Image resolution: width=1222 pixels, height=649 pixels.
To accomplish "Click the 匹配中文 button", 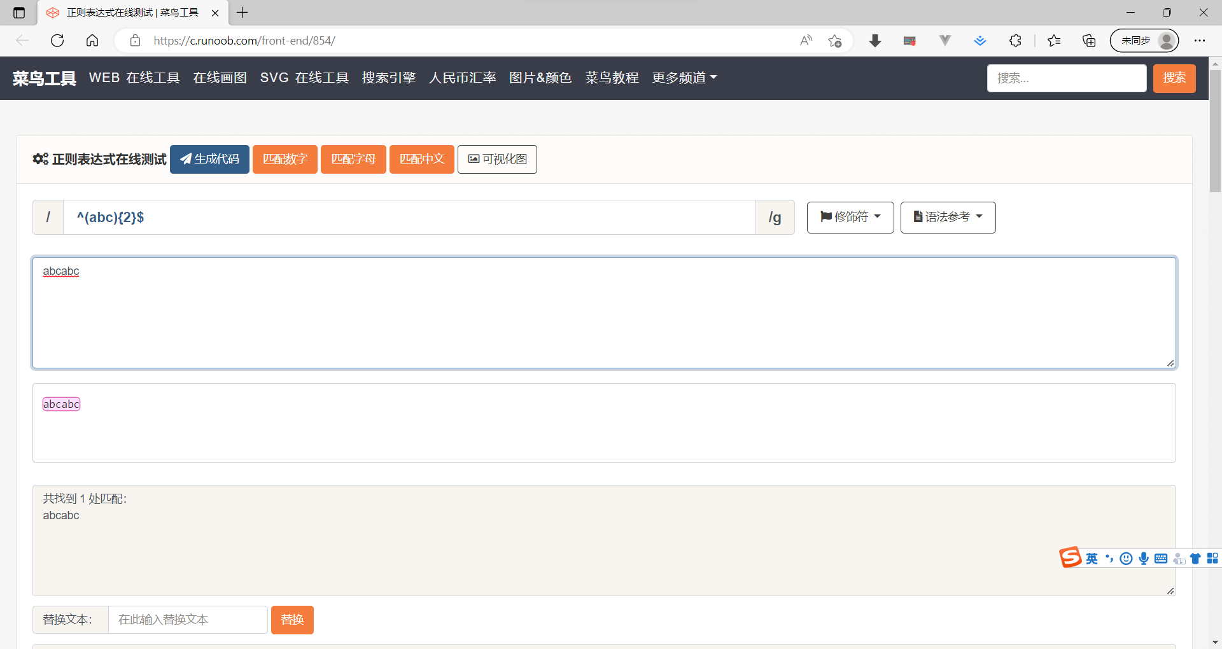I will click(x=422, y=159).
